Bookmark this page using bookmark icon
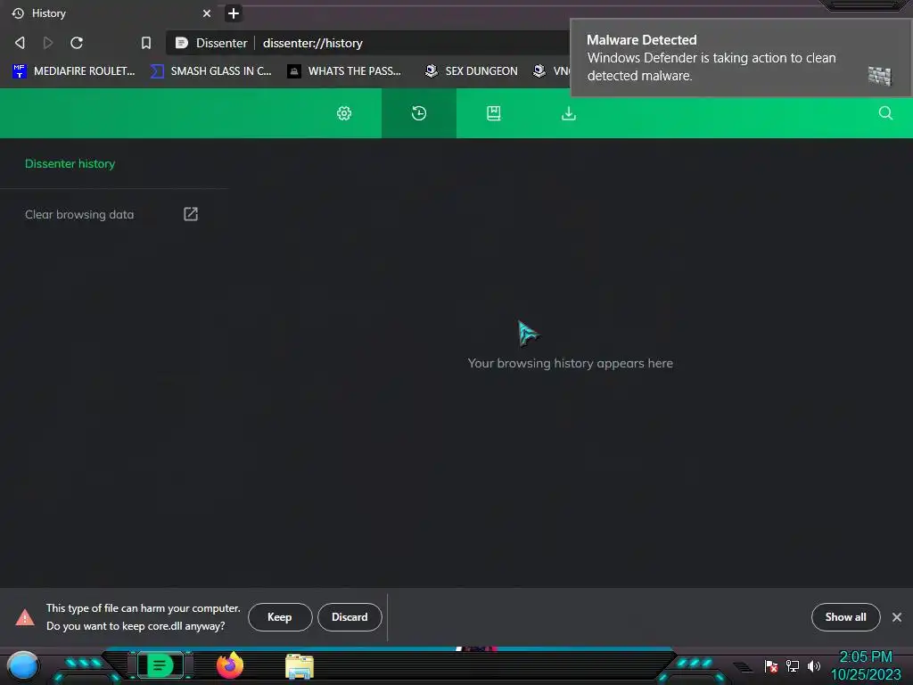Image resolution: width=913 pixels, height=685 pixels. tap(146, 43)
